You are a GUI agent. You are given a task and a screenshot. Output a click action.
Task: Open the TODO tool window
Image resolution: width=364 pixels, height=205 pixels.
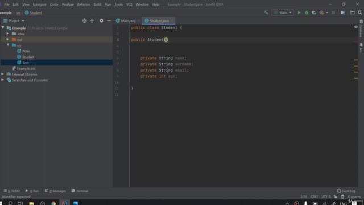11,191
